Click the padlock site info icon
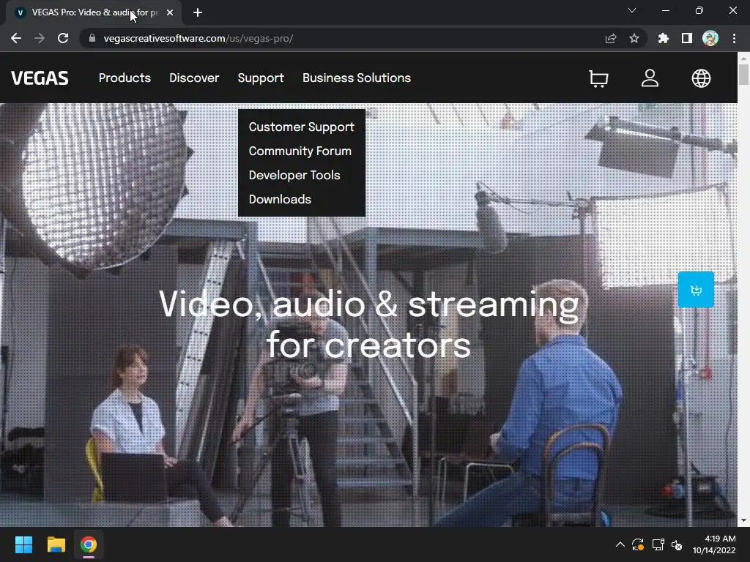Image resolution: width=750 pixels, height=562 pixels. click(x=92, y=38)
